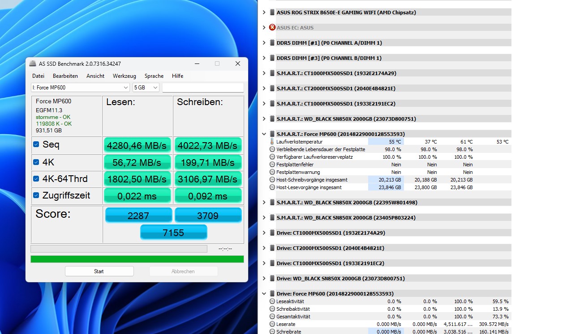Click the thermometer icon next to Laufwerkstemperatur

(272, 142)
